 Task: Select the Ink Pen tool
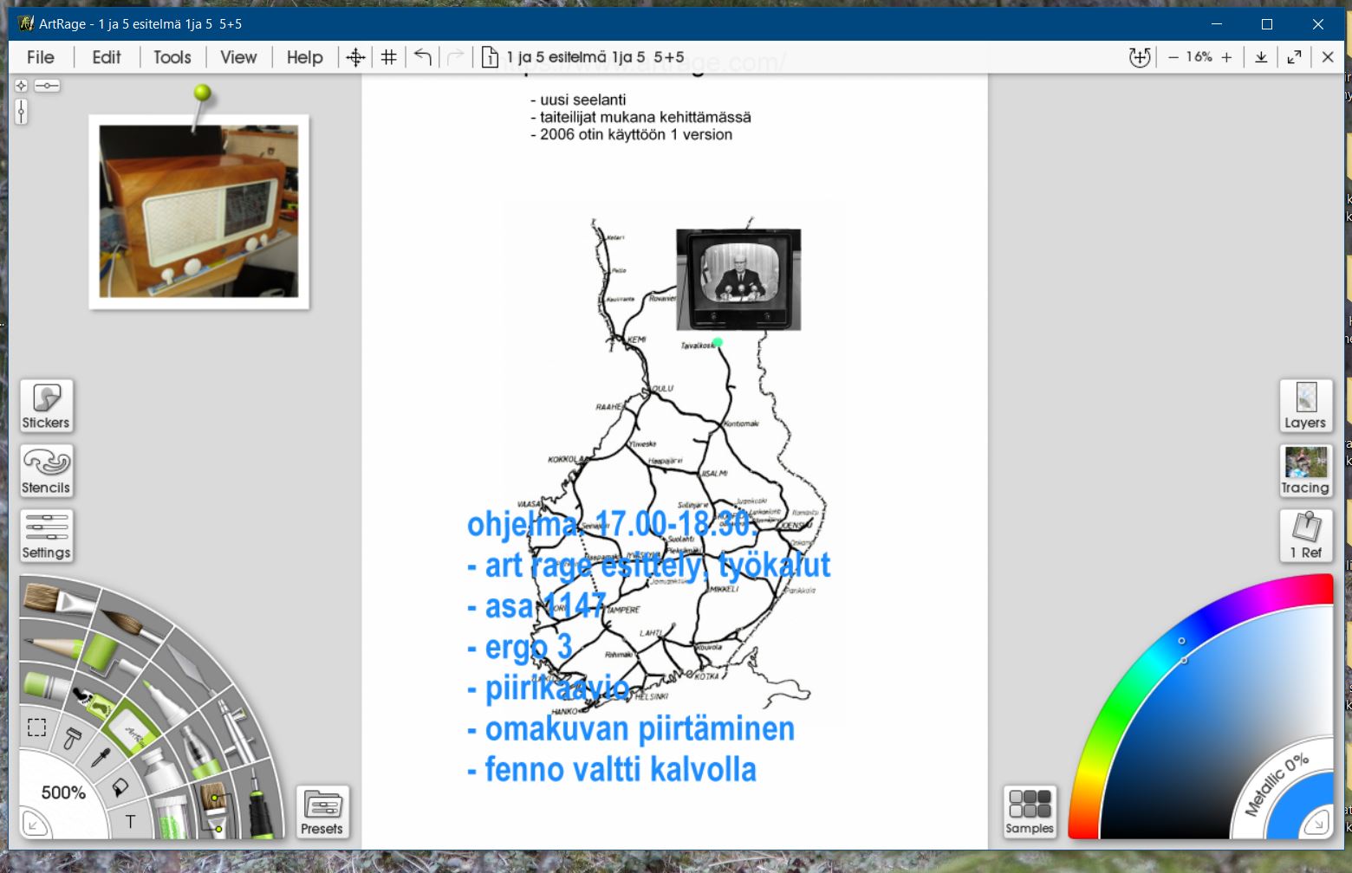coord(260,802)
